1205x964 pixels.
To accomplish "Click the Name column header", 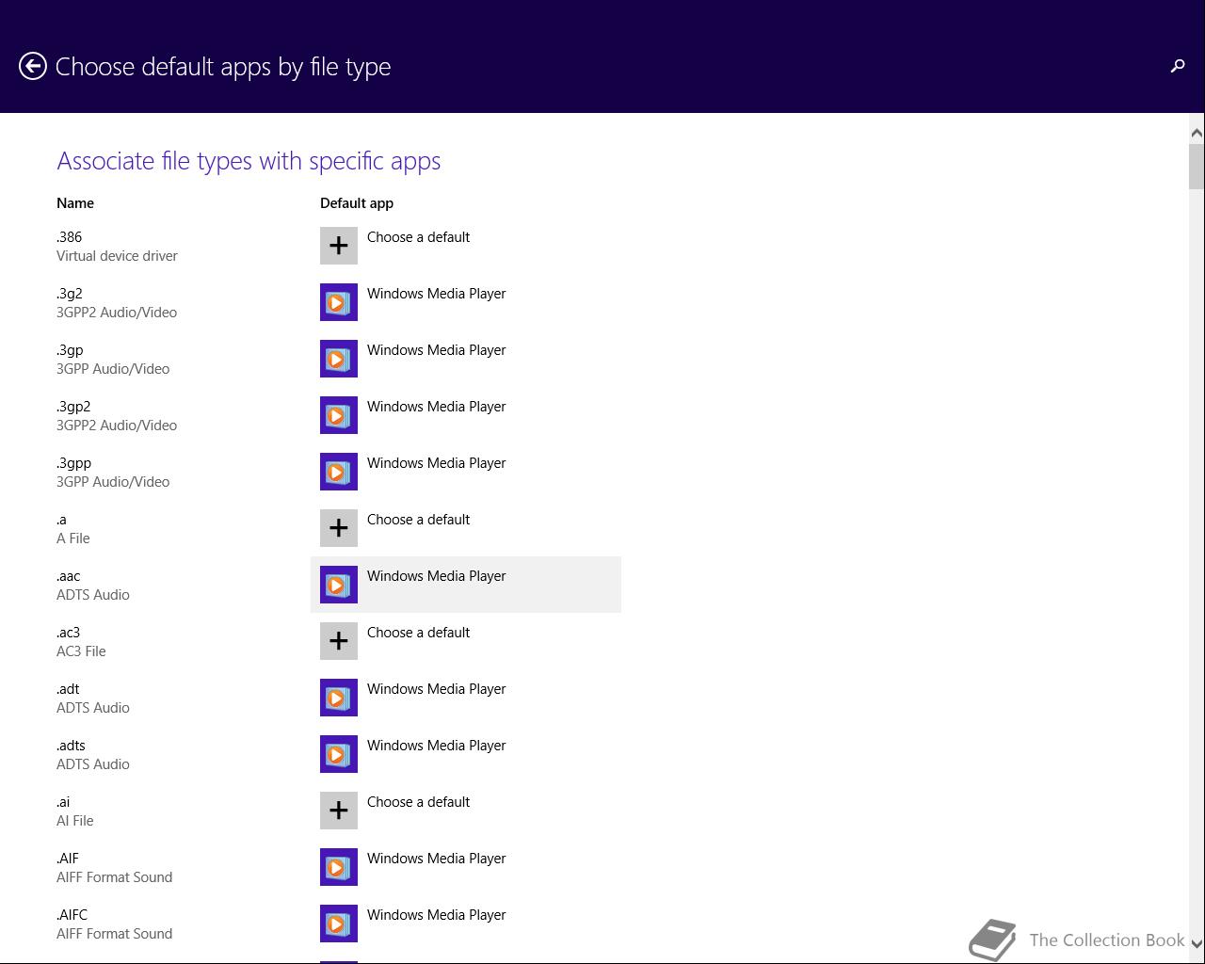I will pos(75,203).
